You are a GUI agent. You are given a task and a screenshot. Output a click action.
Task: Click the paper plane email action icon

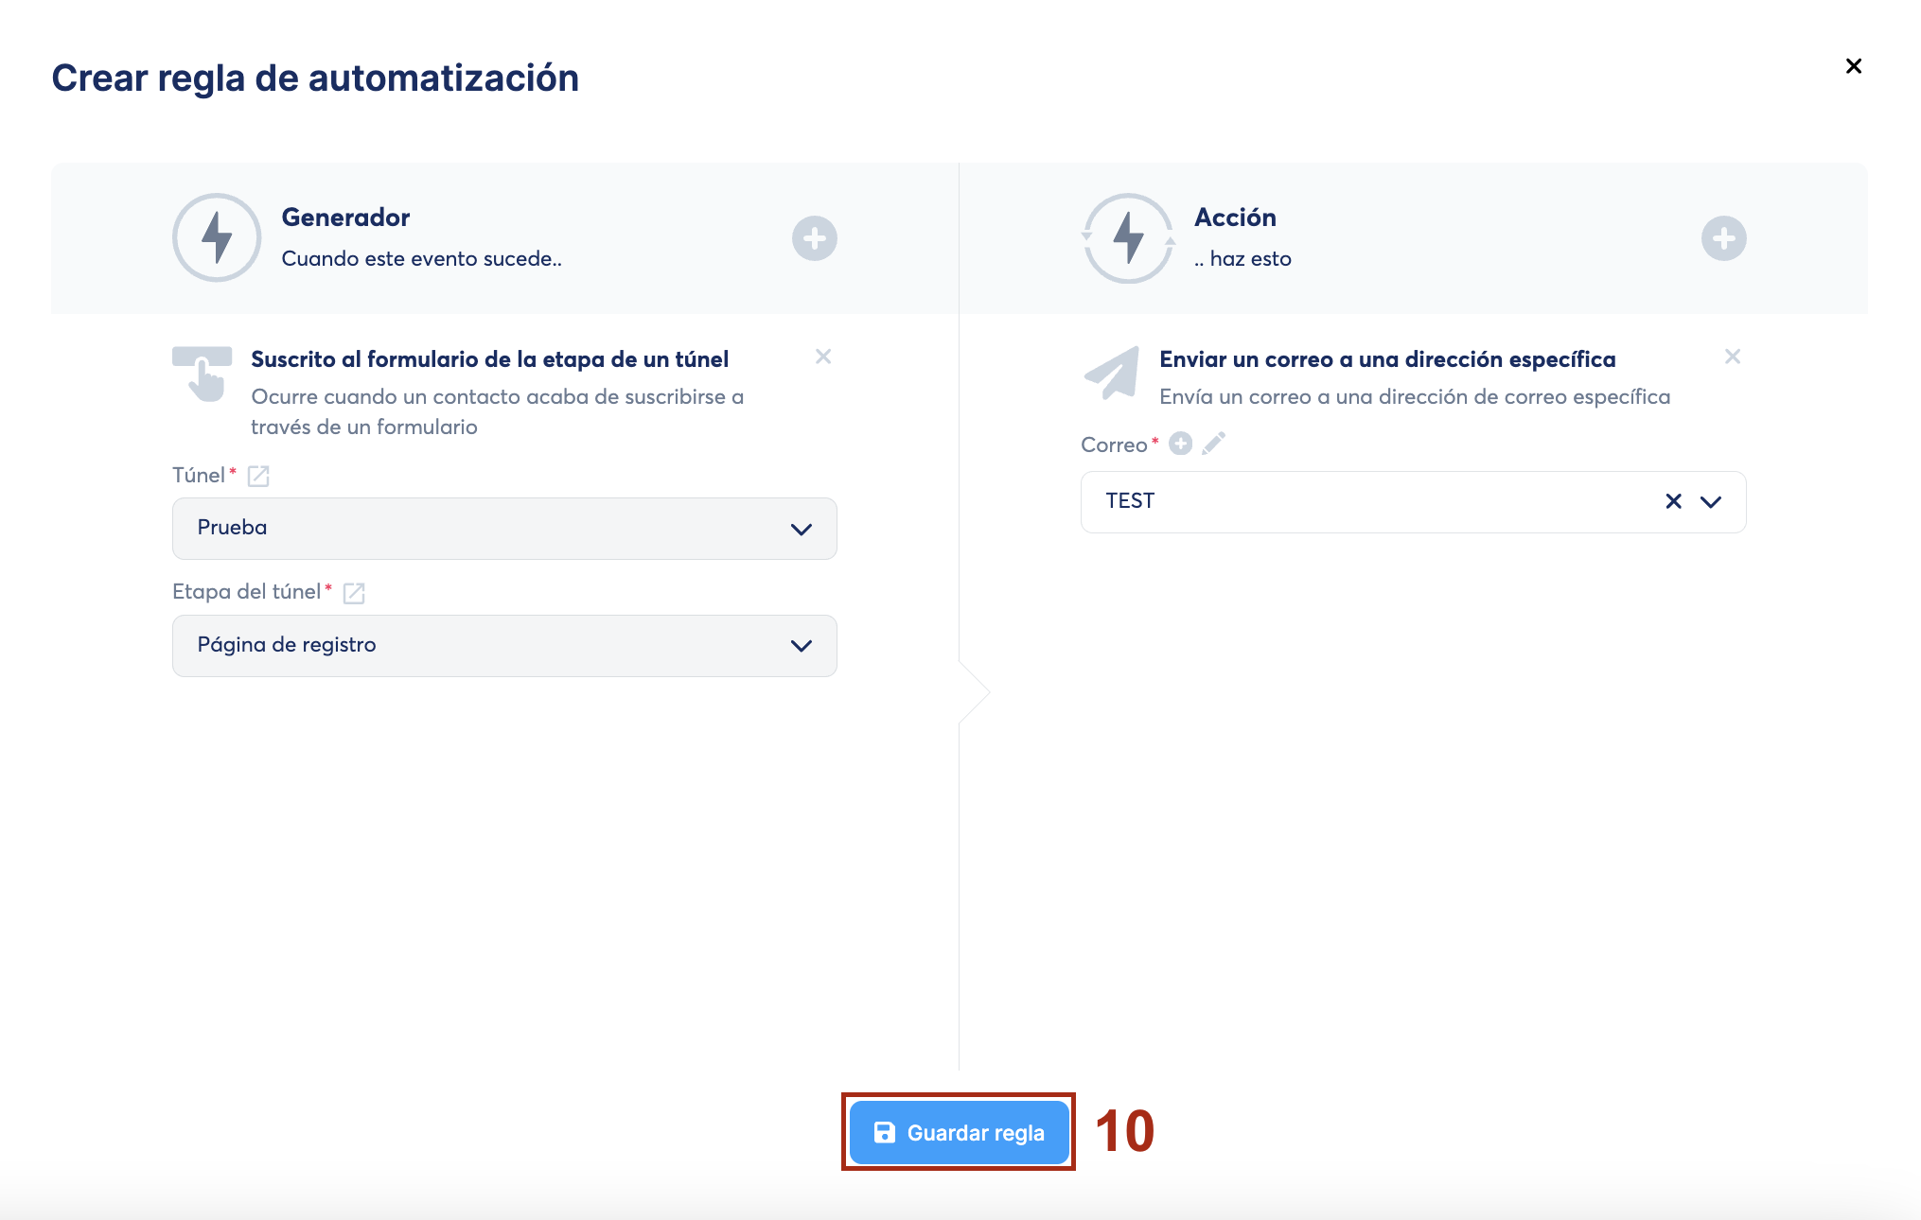(x=1112, y=373)
